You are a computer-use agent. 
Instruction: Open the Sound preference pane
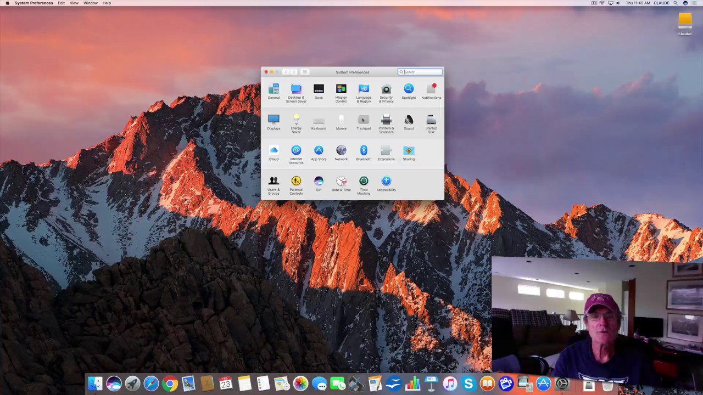409,122
